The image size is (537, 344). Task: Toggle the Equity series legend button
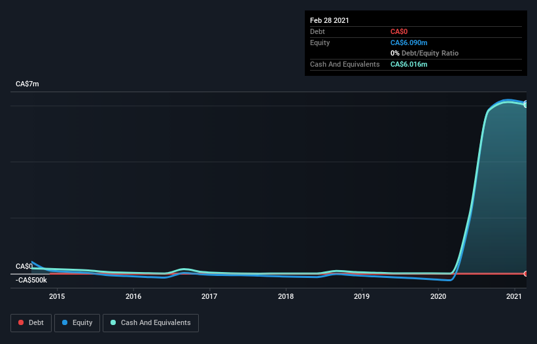pyautogui.click(x=77, y=323)
